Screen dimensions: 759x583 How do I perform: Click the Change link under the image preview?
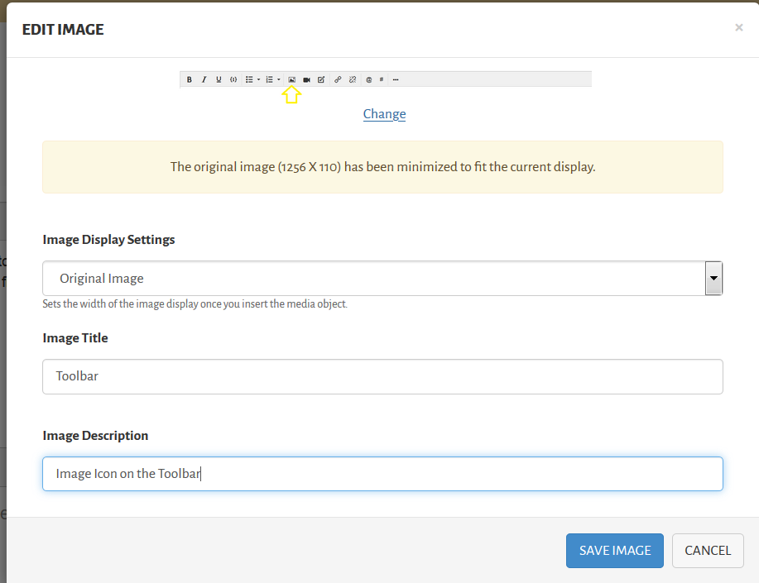point(384,114)
